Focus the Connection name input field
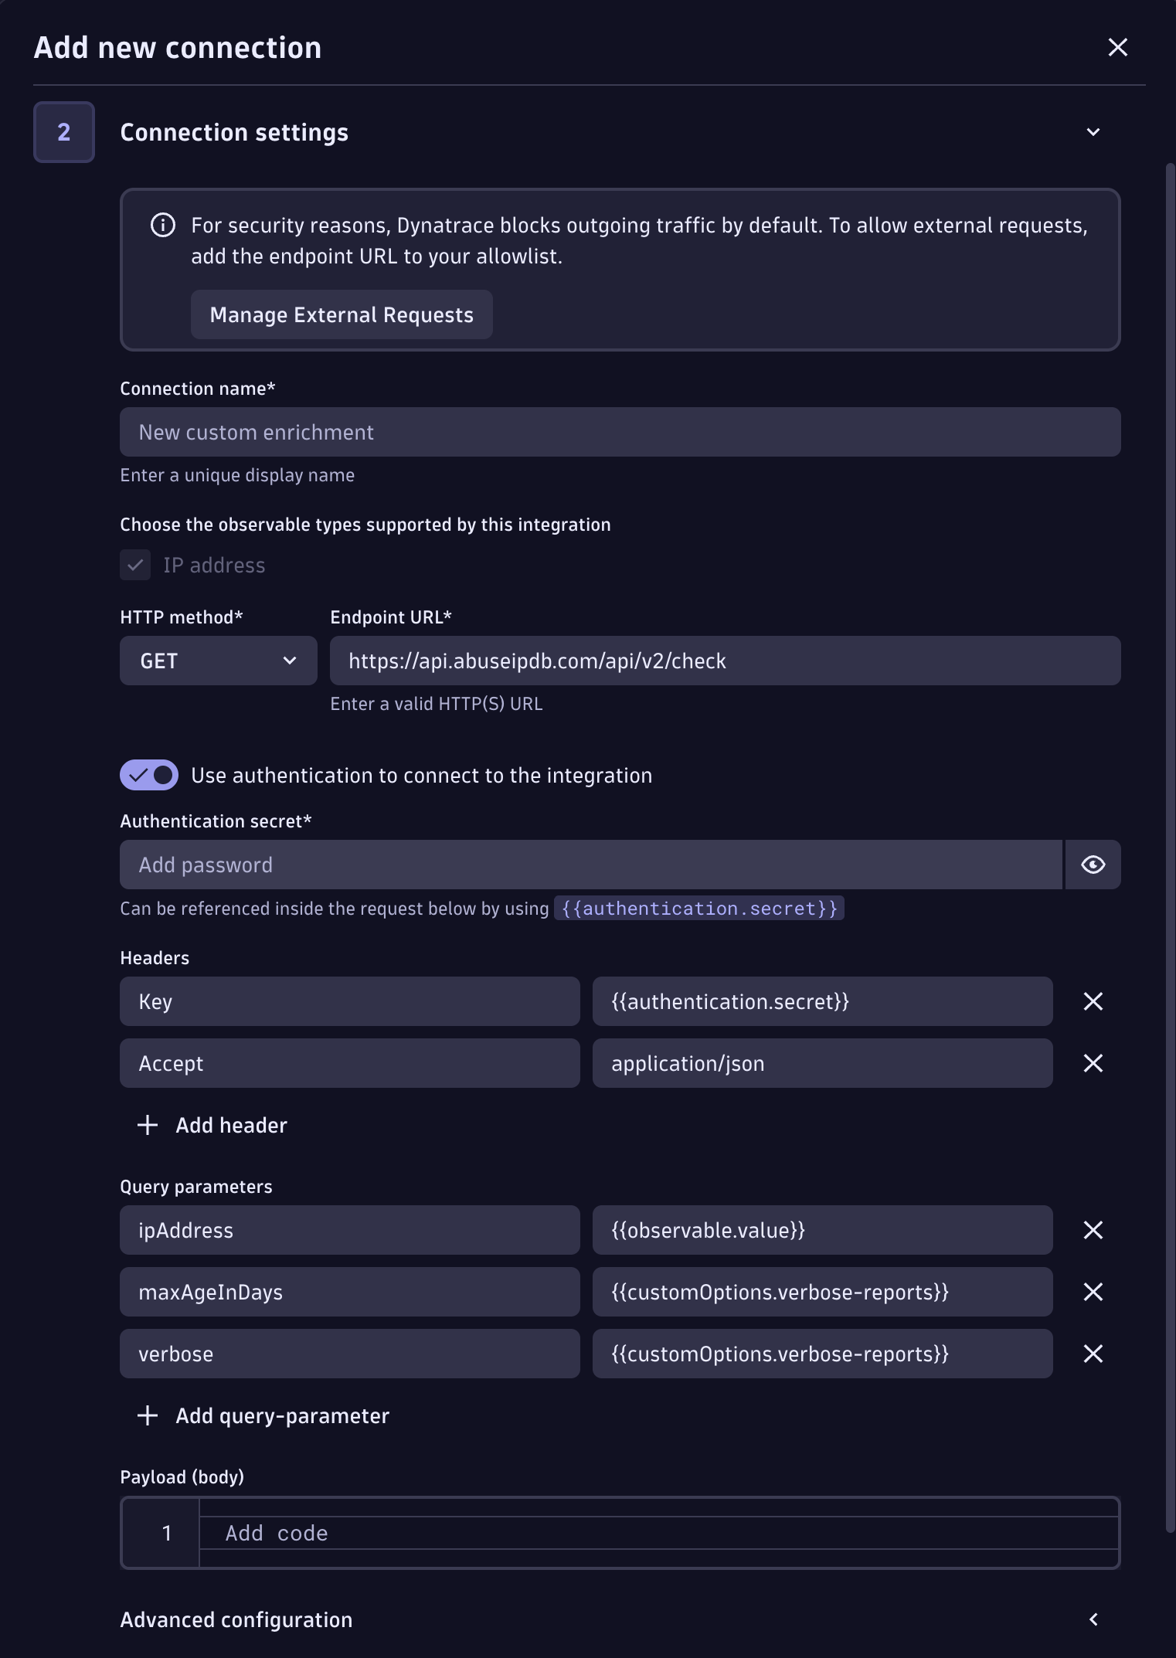 [620, 432]
